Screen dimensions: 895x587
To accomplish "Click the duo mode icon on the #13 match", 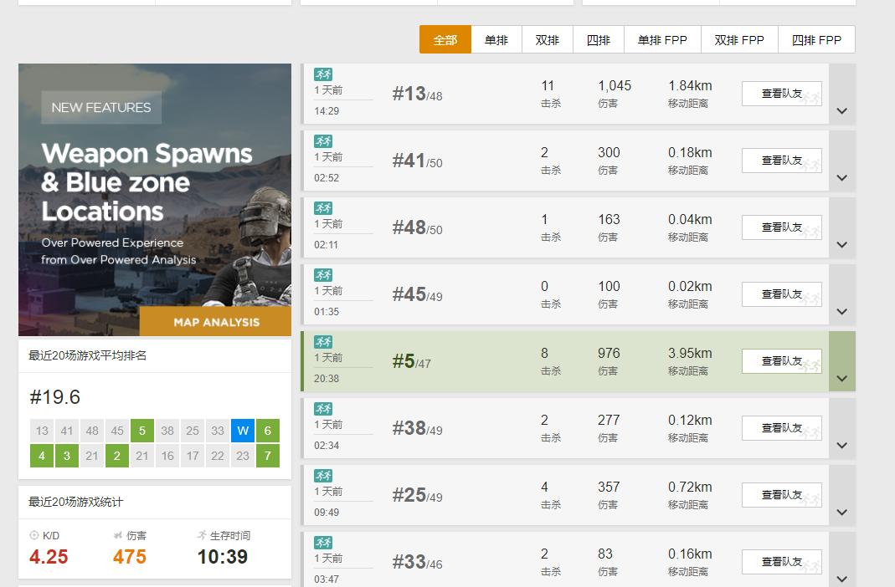I will (x=323, y=74).
